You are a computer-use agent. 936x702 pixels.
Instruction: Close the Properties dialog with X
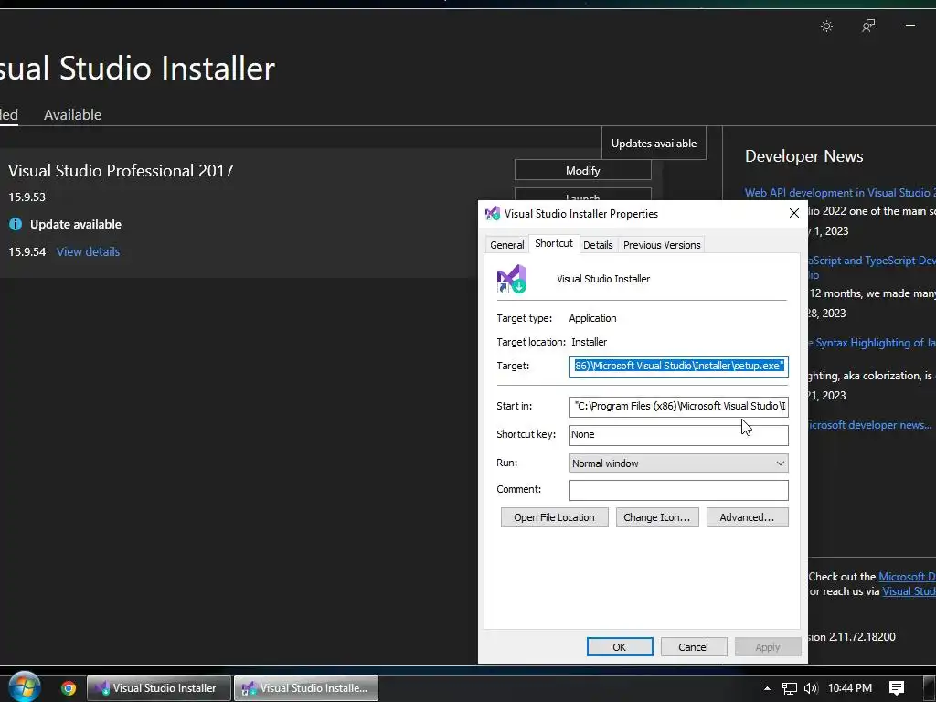794,213
